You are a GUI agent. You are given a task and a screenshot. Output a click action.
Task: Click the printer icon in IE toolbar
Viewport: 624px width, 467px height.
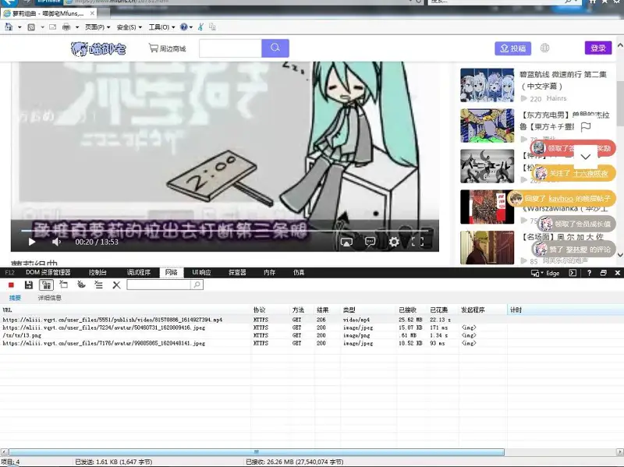pyautogui.click(x=66, y=27)
